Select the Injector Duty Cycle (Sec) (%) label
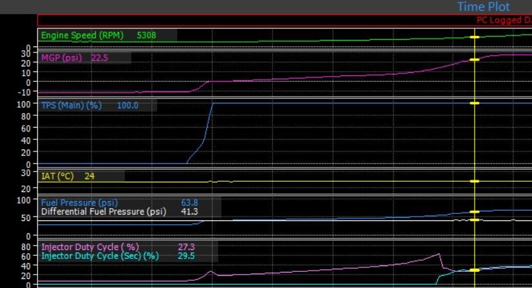The width and height of the screenshot is (532, 288). tap(100, 255)
